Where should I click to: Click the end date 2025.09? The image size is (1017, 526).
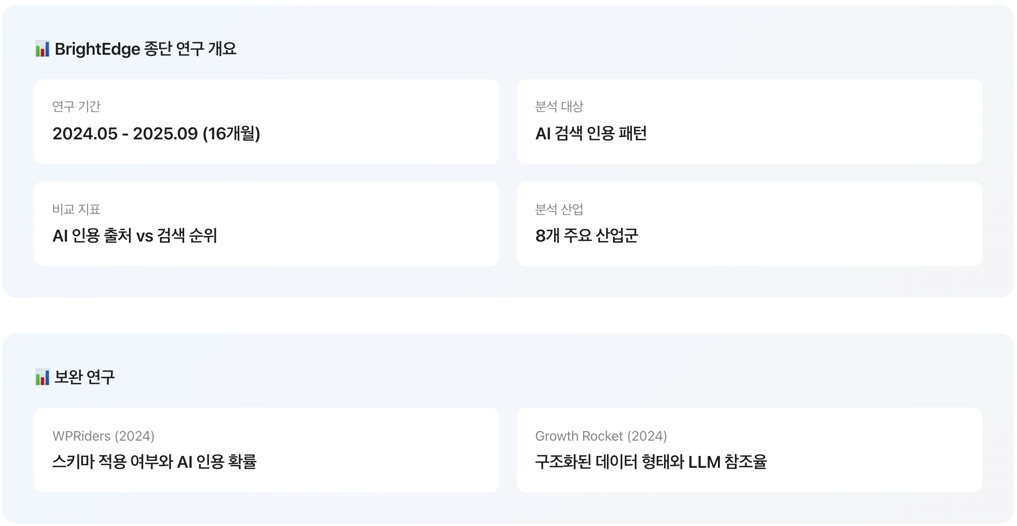click(165, 133)
